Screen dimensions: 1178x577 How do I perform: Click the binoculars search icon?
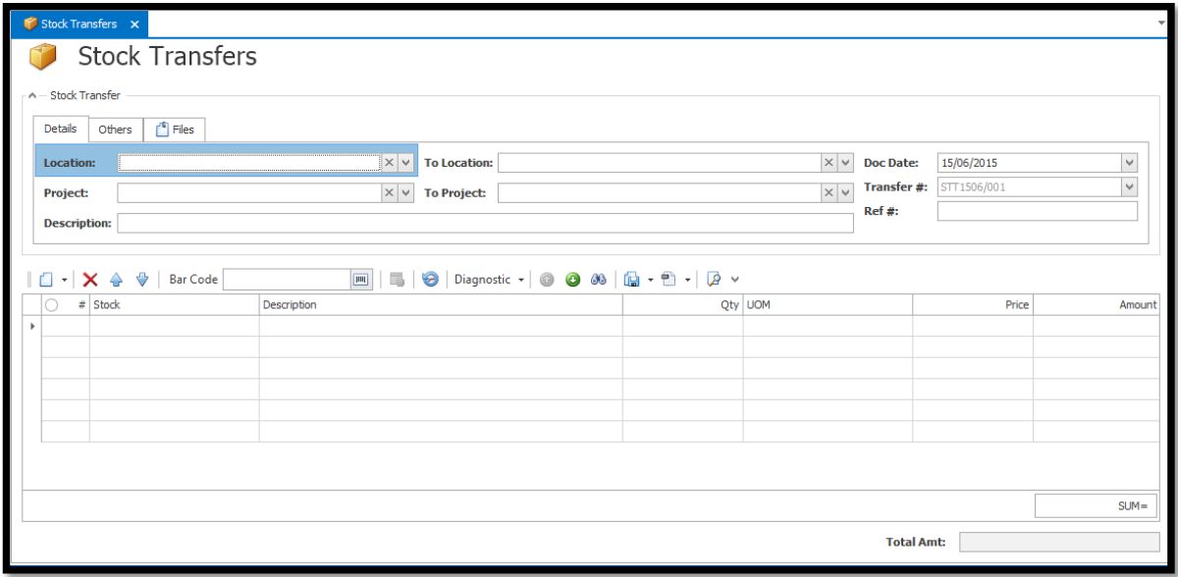click(x=598, y=279)
